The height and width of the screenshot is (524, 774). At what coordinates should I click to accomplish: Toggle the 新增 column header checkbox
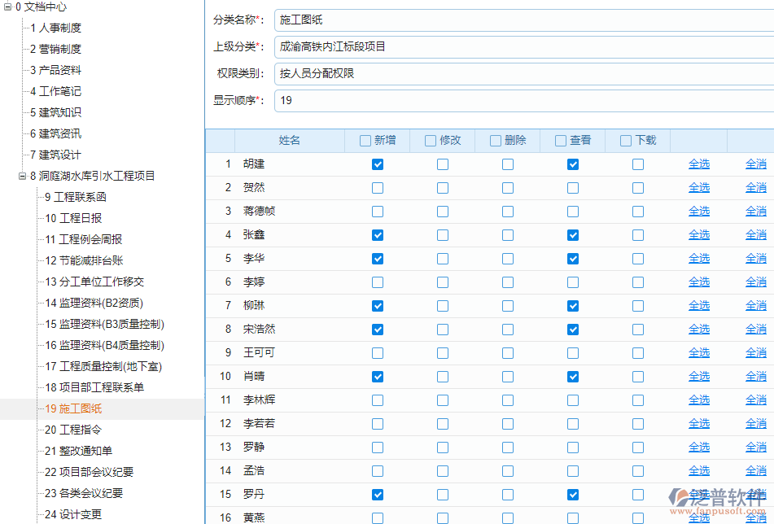point(365,139)
